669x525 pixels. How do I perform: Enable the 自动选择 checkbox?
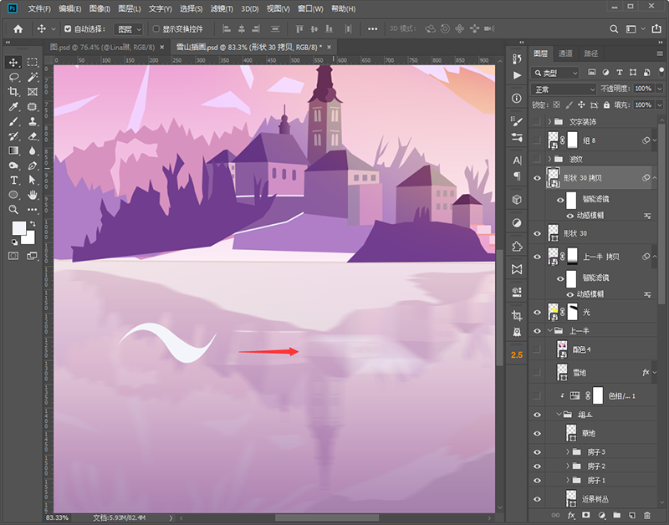(x=68, y=28)
